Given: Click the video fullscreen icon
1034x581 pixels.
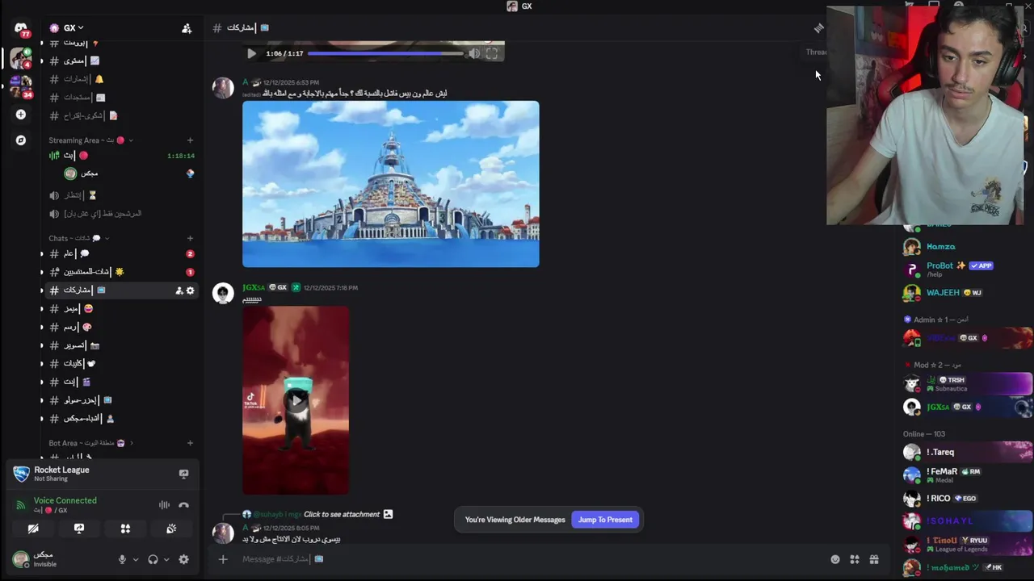Looking at the screenshot, I should 491,54.
